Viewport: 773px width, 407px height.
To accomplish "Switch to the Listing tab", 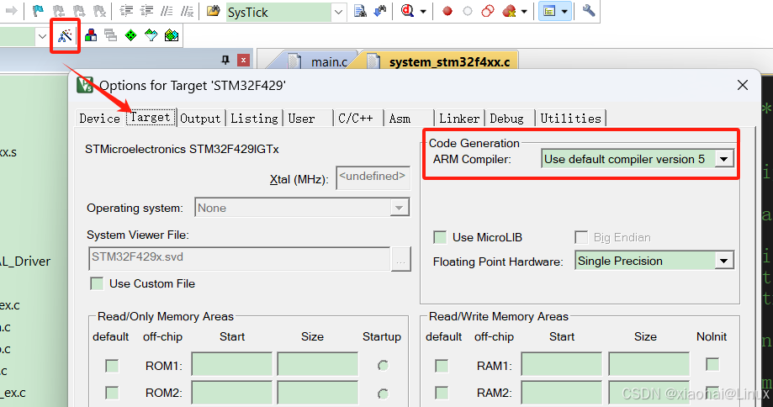I will click(254, 119).
